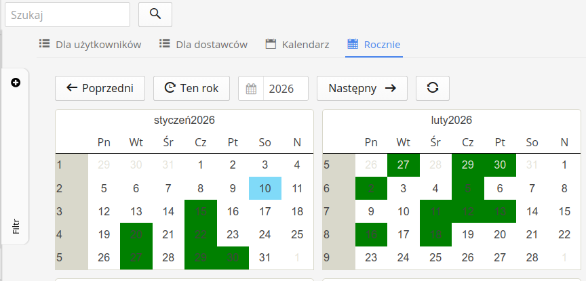This screenshot has height=281, width=586.
Task: Open the calendar date picker icon
Action: [x=251, y=88]
